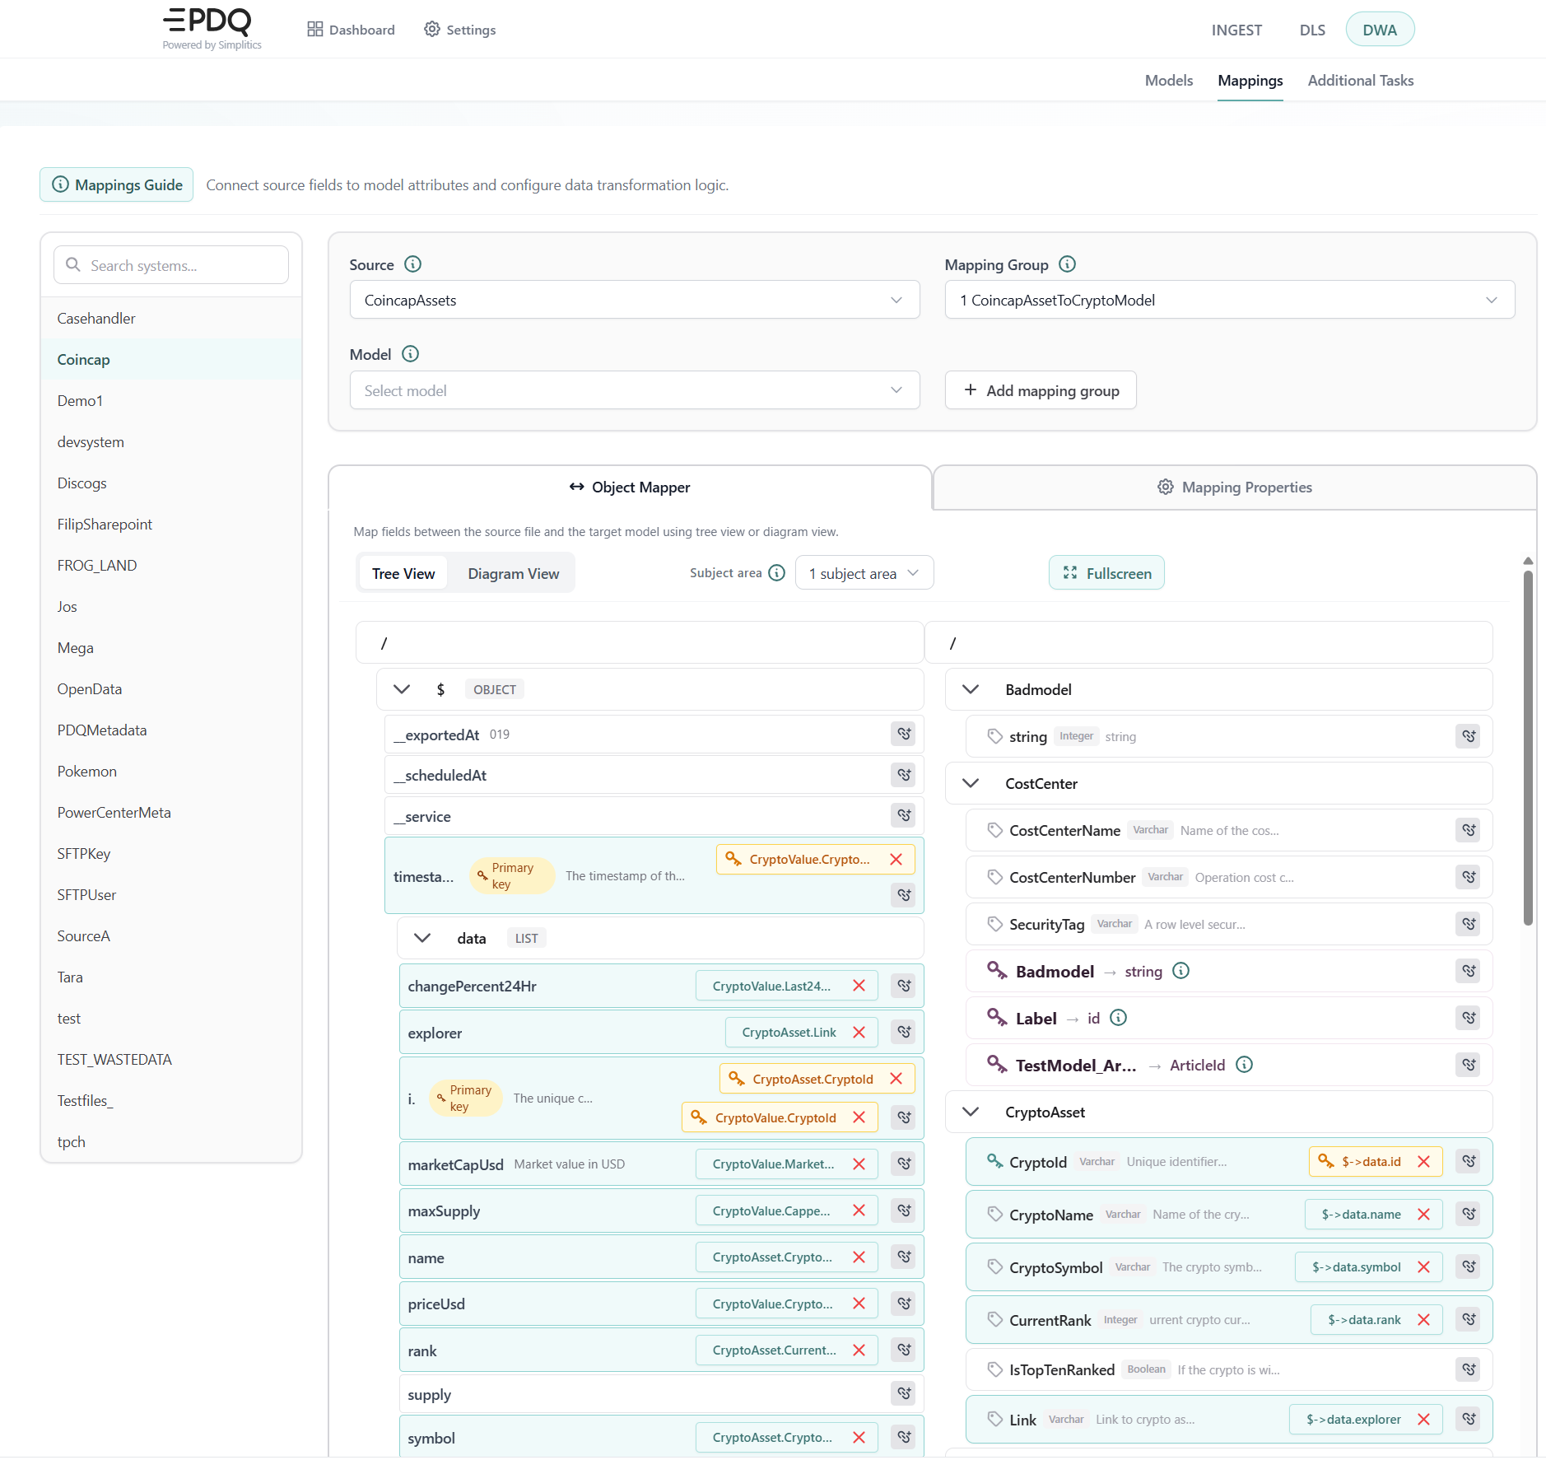Remove CryptoValue.CryptoId mapping from id field
The height and width of the screenshot is (1460, 1546).
pos(859,1117)
